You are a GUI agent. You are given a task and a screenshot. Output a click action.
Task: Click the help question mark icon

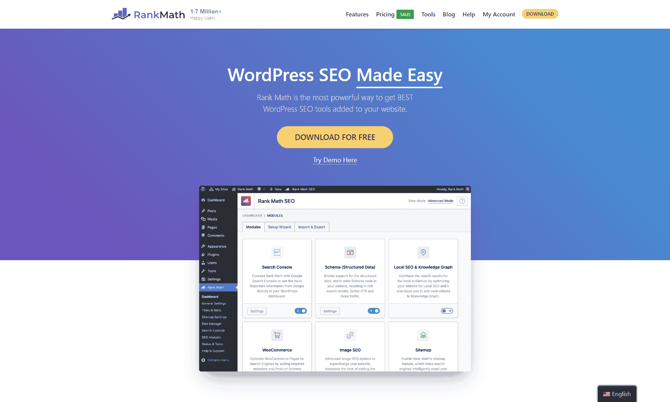pos(462,201)
